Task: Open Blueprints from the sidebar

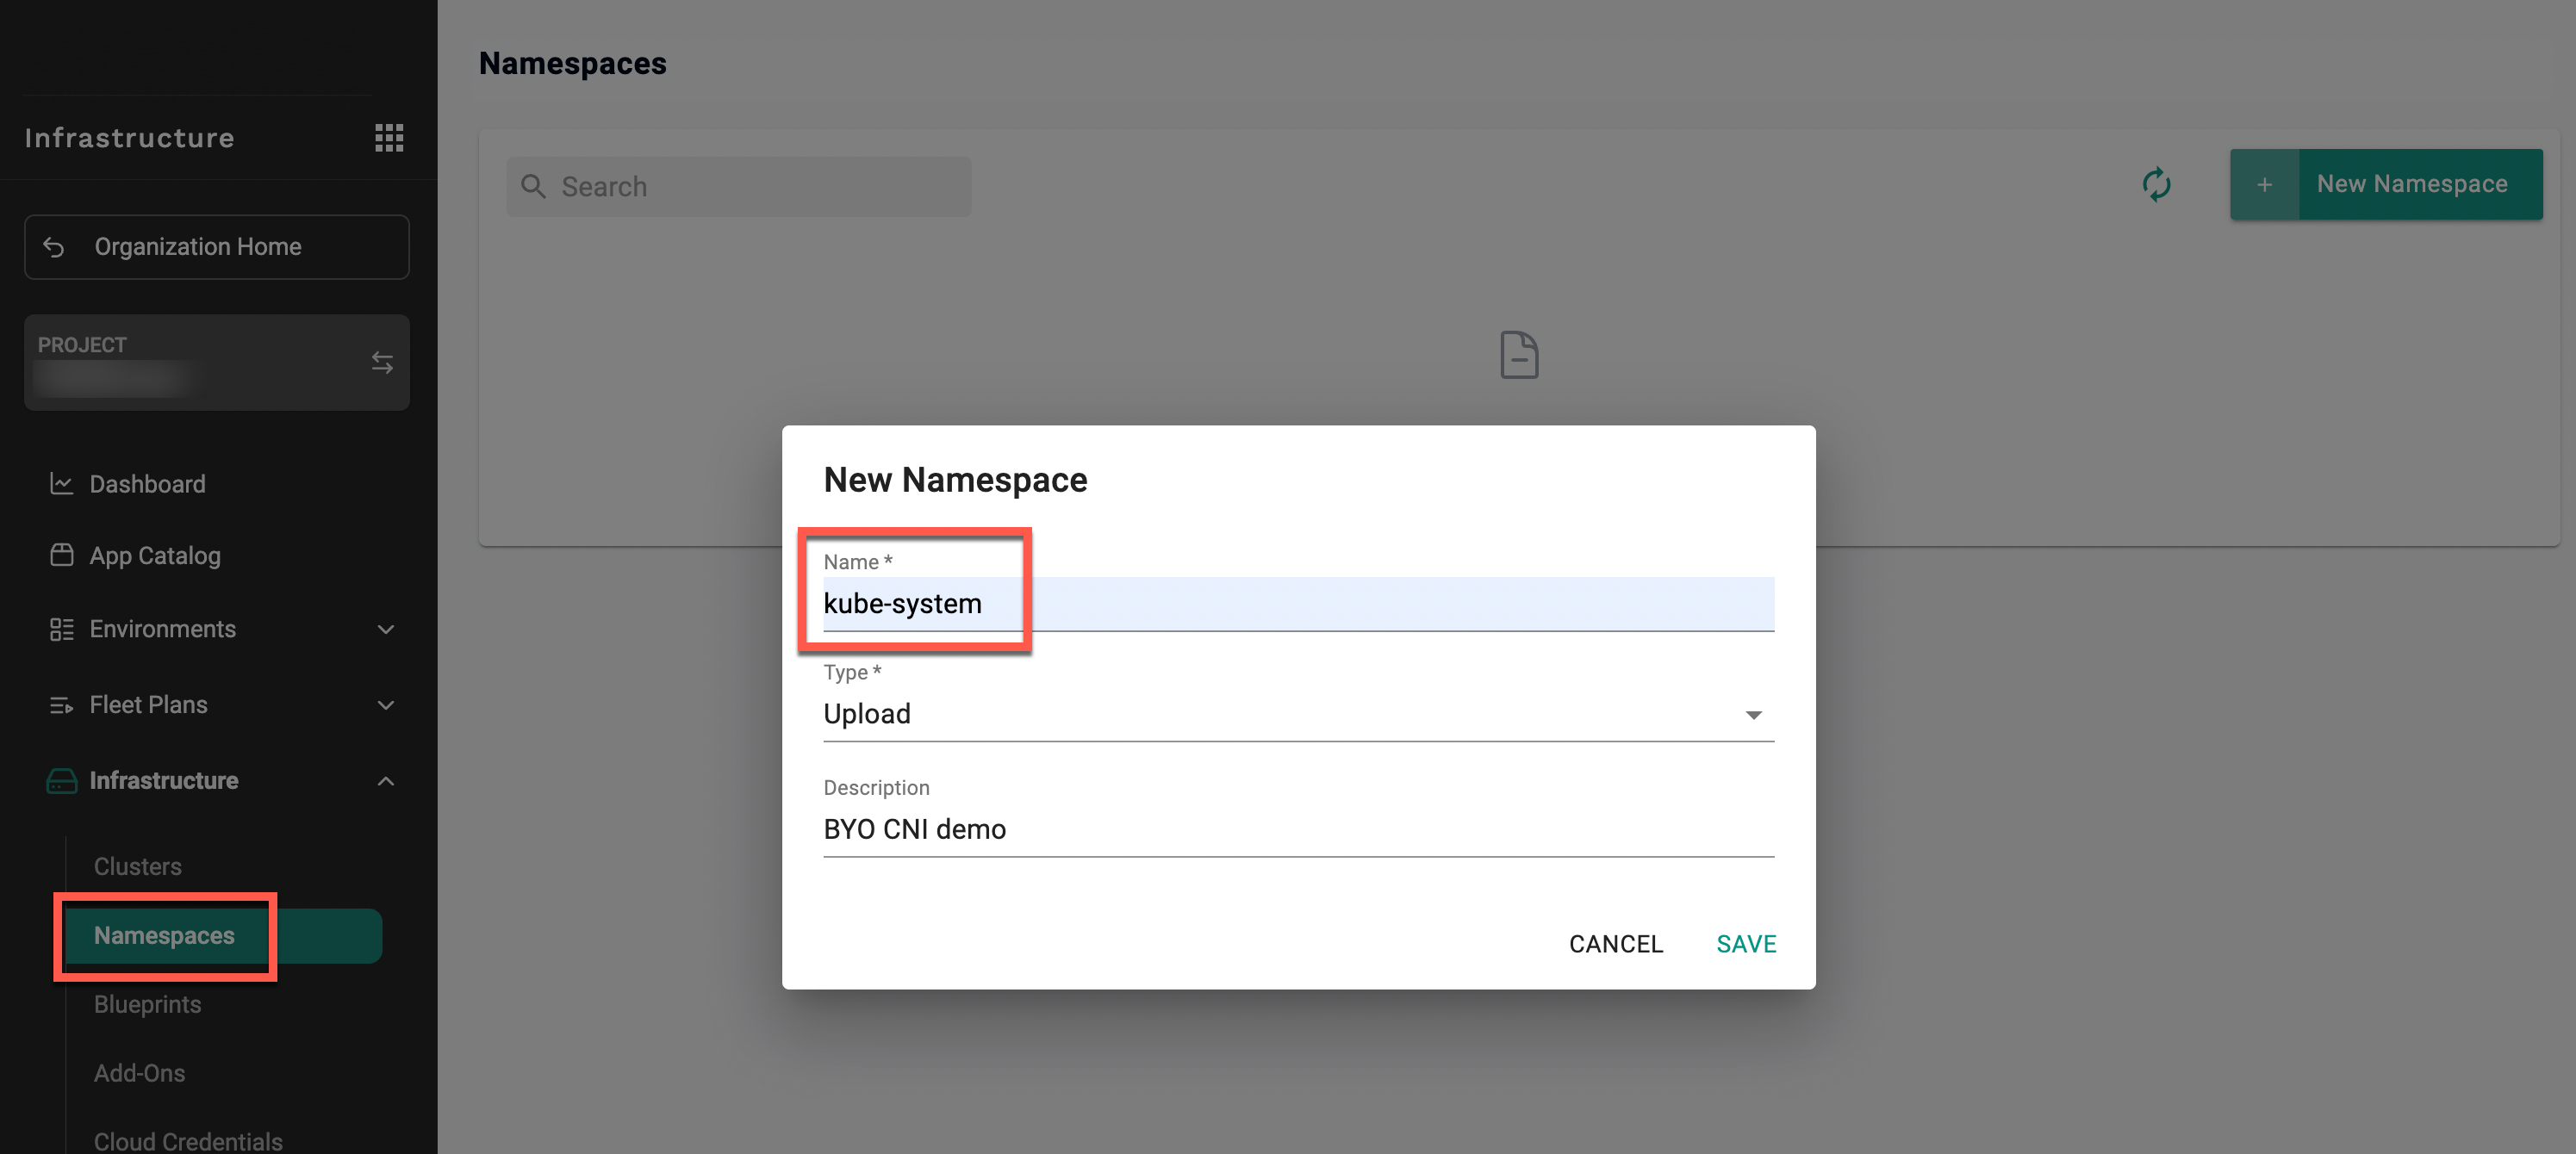Action: (x=147, y=1004)
